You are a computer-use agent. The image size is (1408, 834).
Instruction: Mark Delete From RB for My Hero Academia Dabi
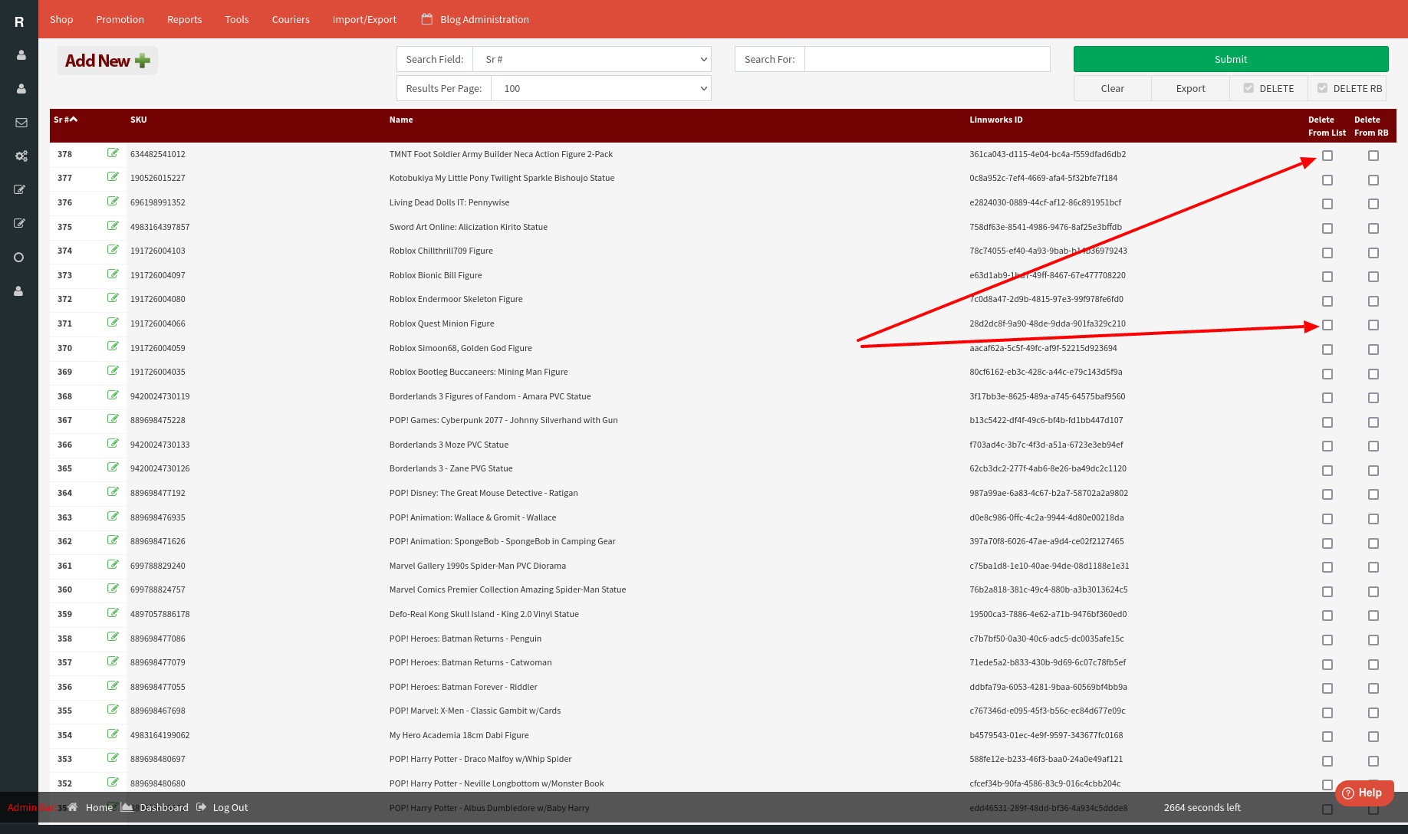pos(1373,737)
